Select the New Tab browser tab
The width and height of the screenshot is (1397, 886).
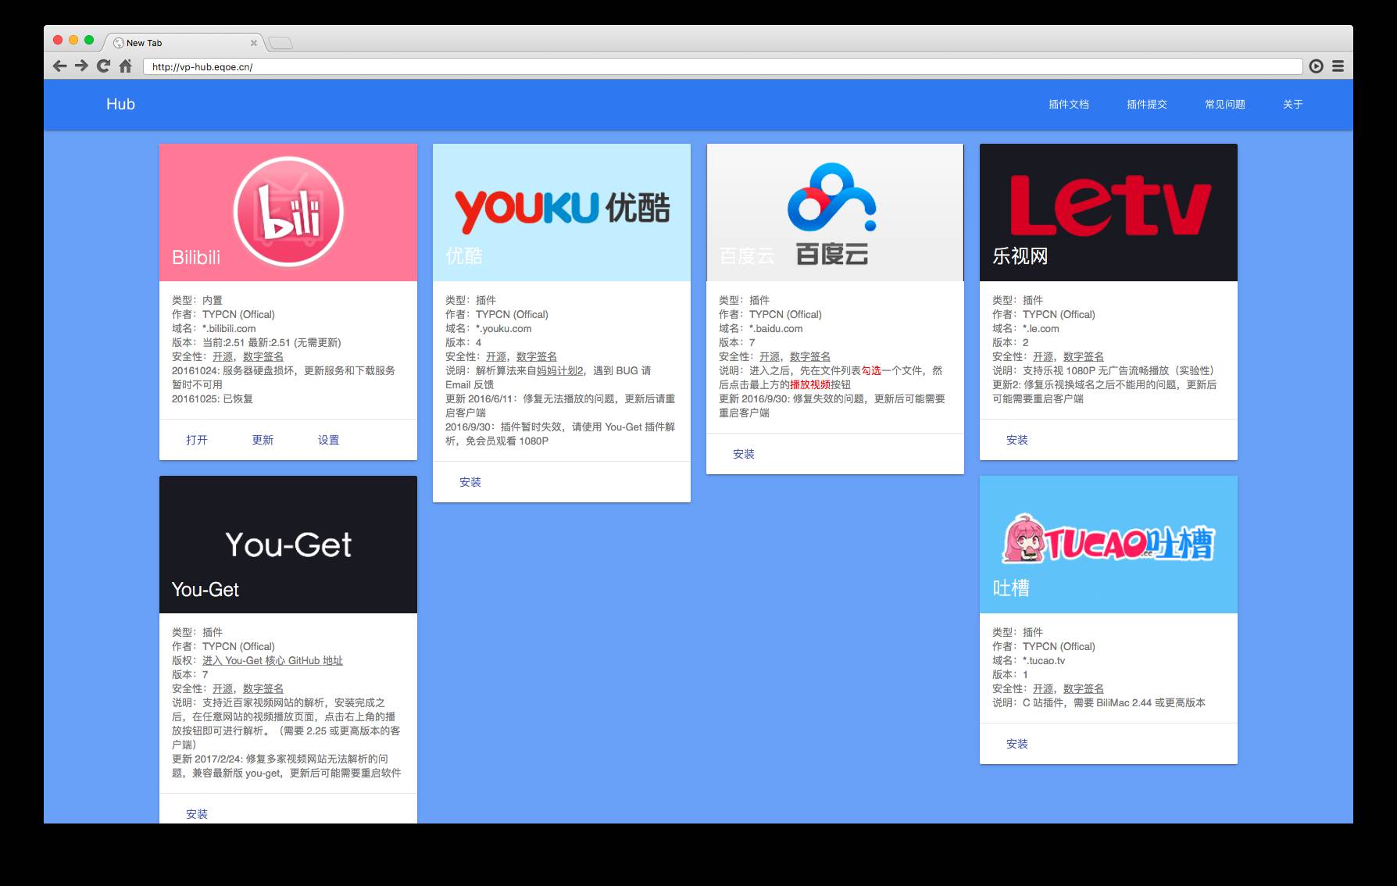[x=185, y=43]
